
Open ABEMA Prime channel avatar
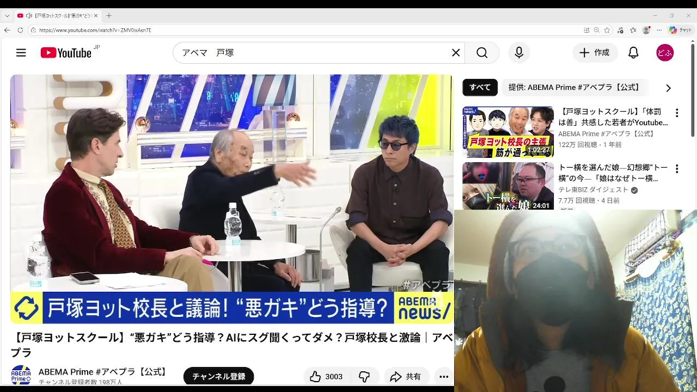point(21,376)
